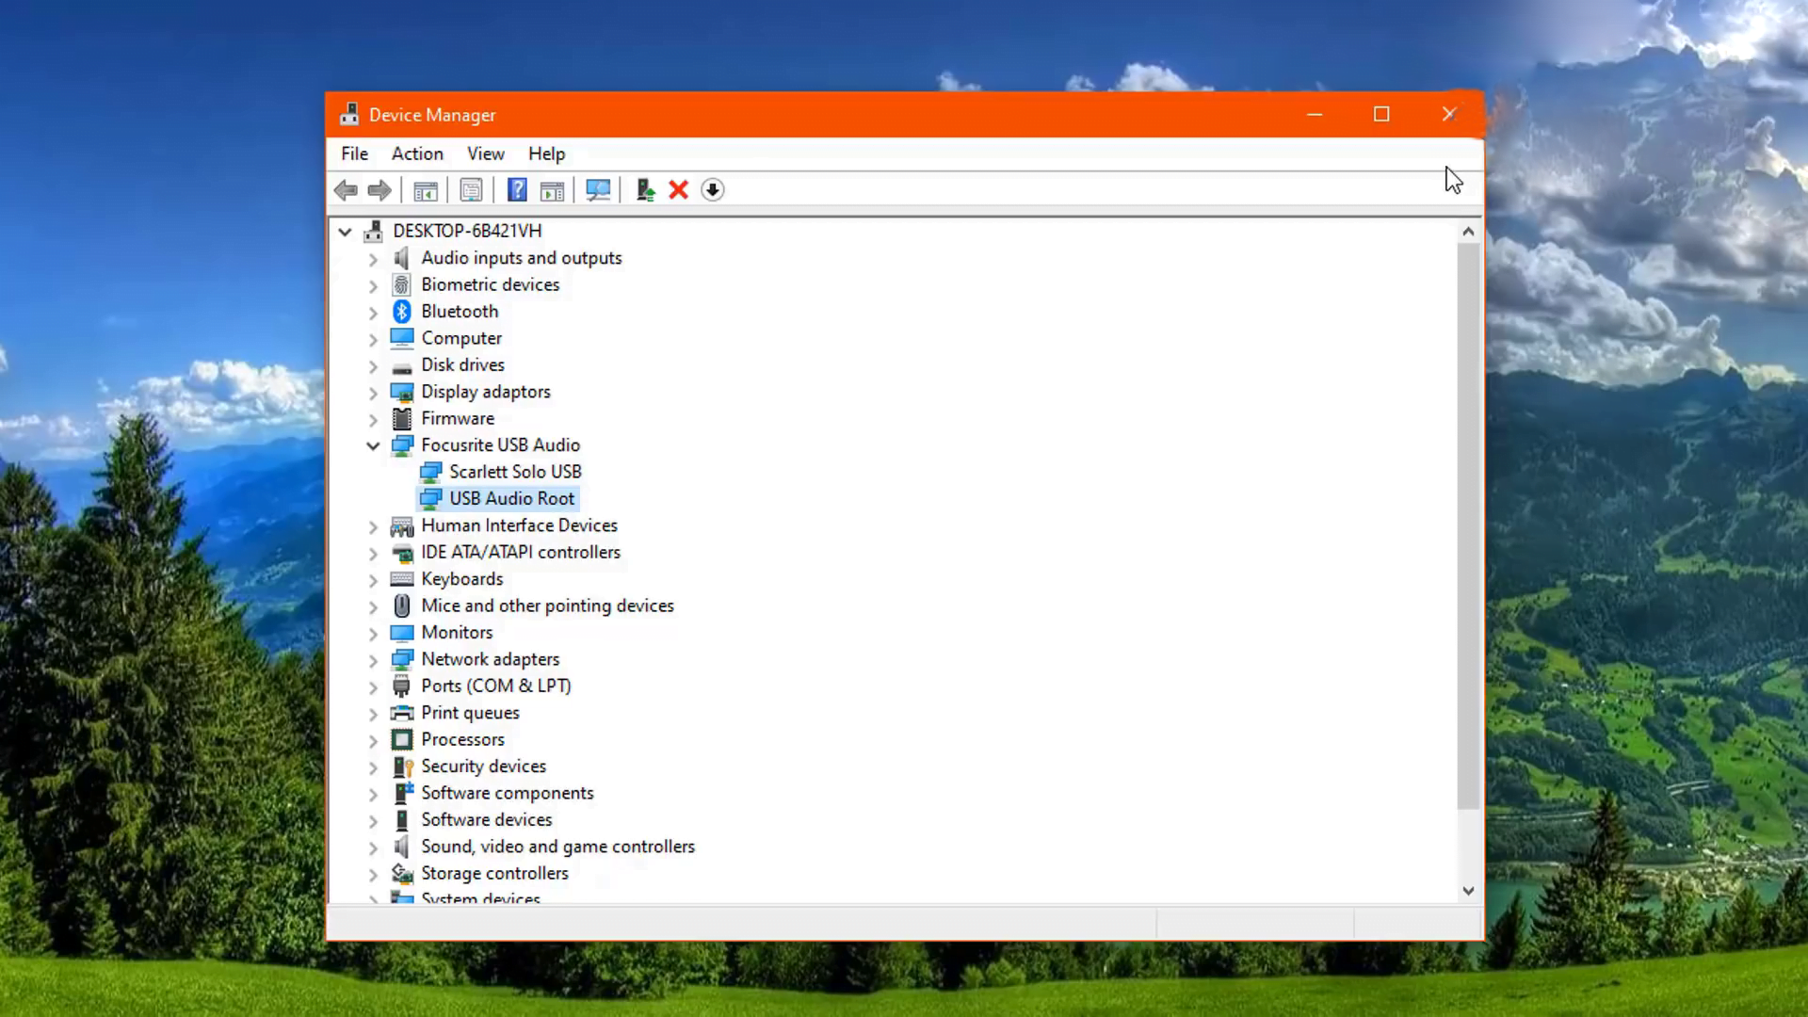The image size is (1808, 1017).
Task: Open the Help menu
Action: [x=546, y=153]
